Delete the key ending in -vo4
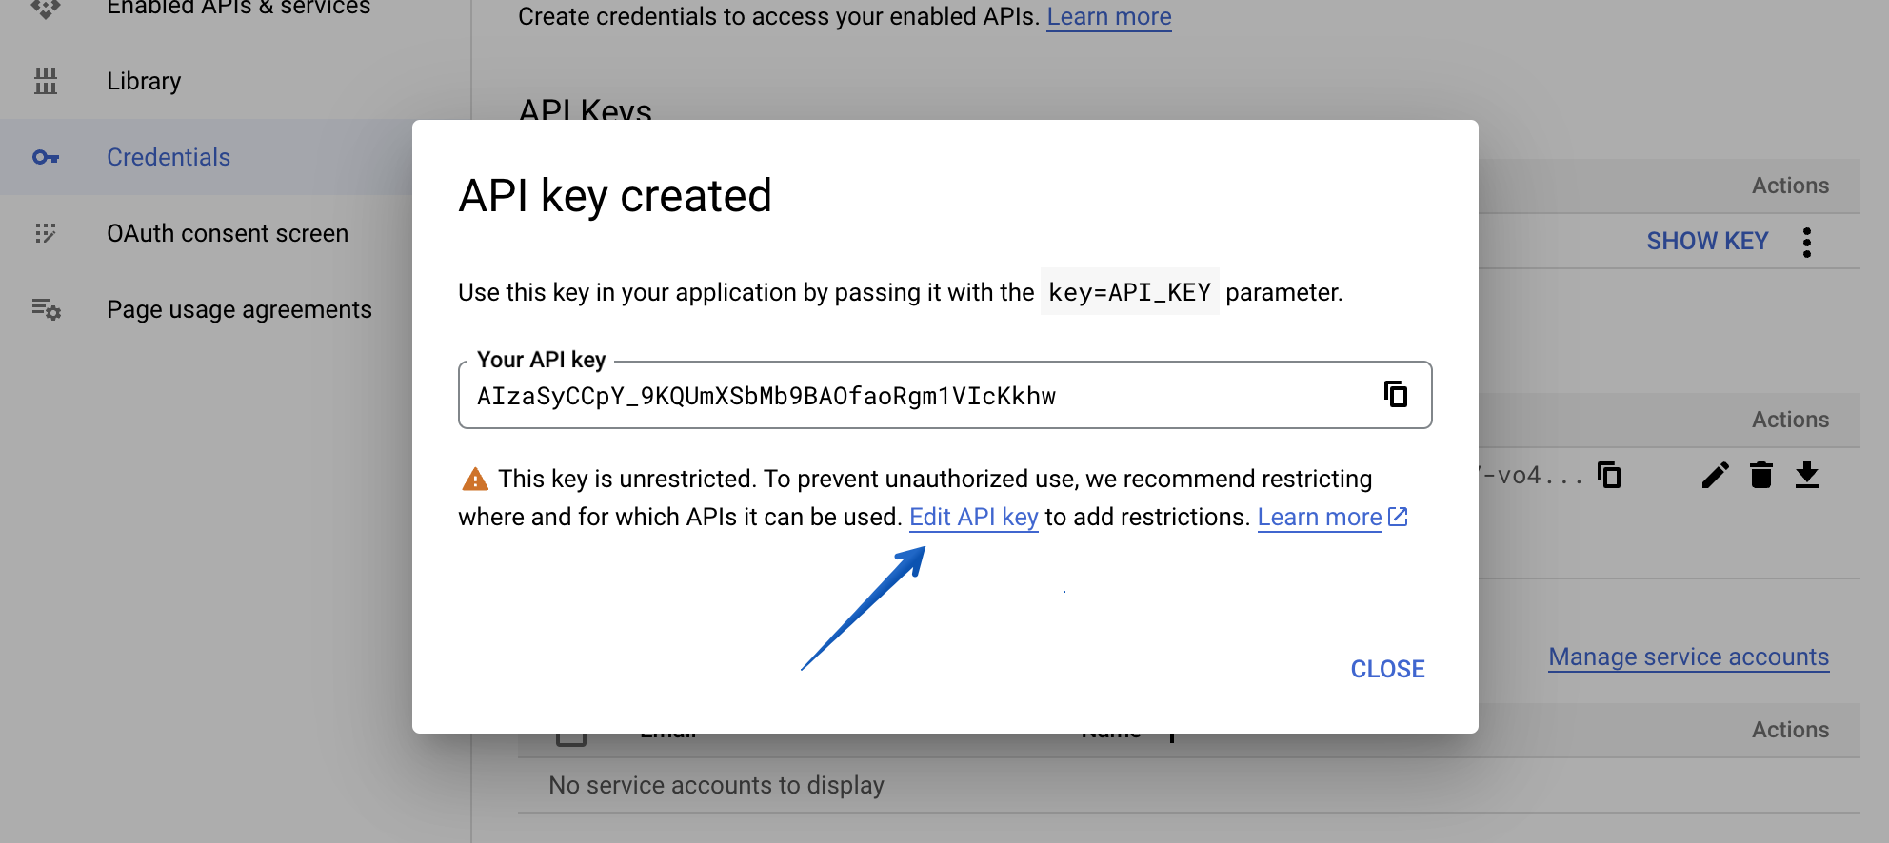This screenshot has height=843, width=1889. 1760,476
